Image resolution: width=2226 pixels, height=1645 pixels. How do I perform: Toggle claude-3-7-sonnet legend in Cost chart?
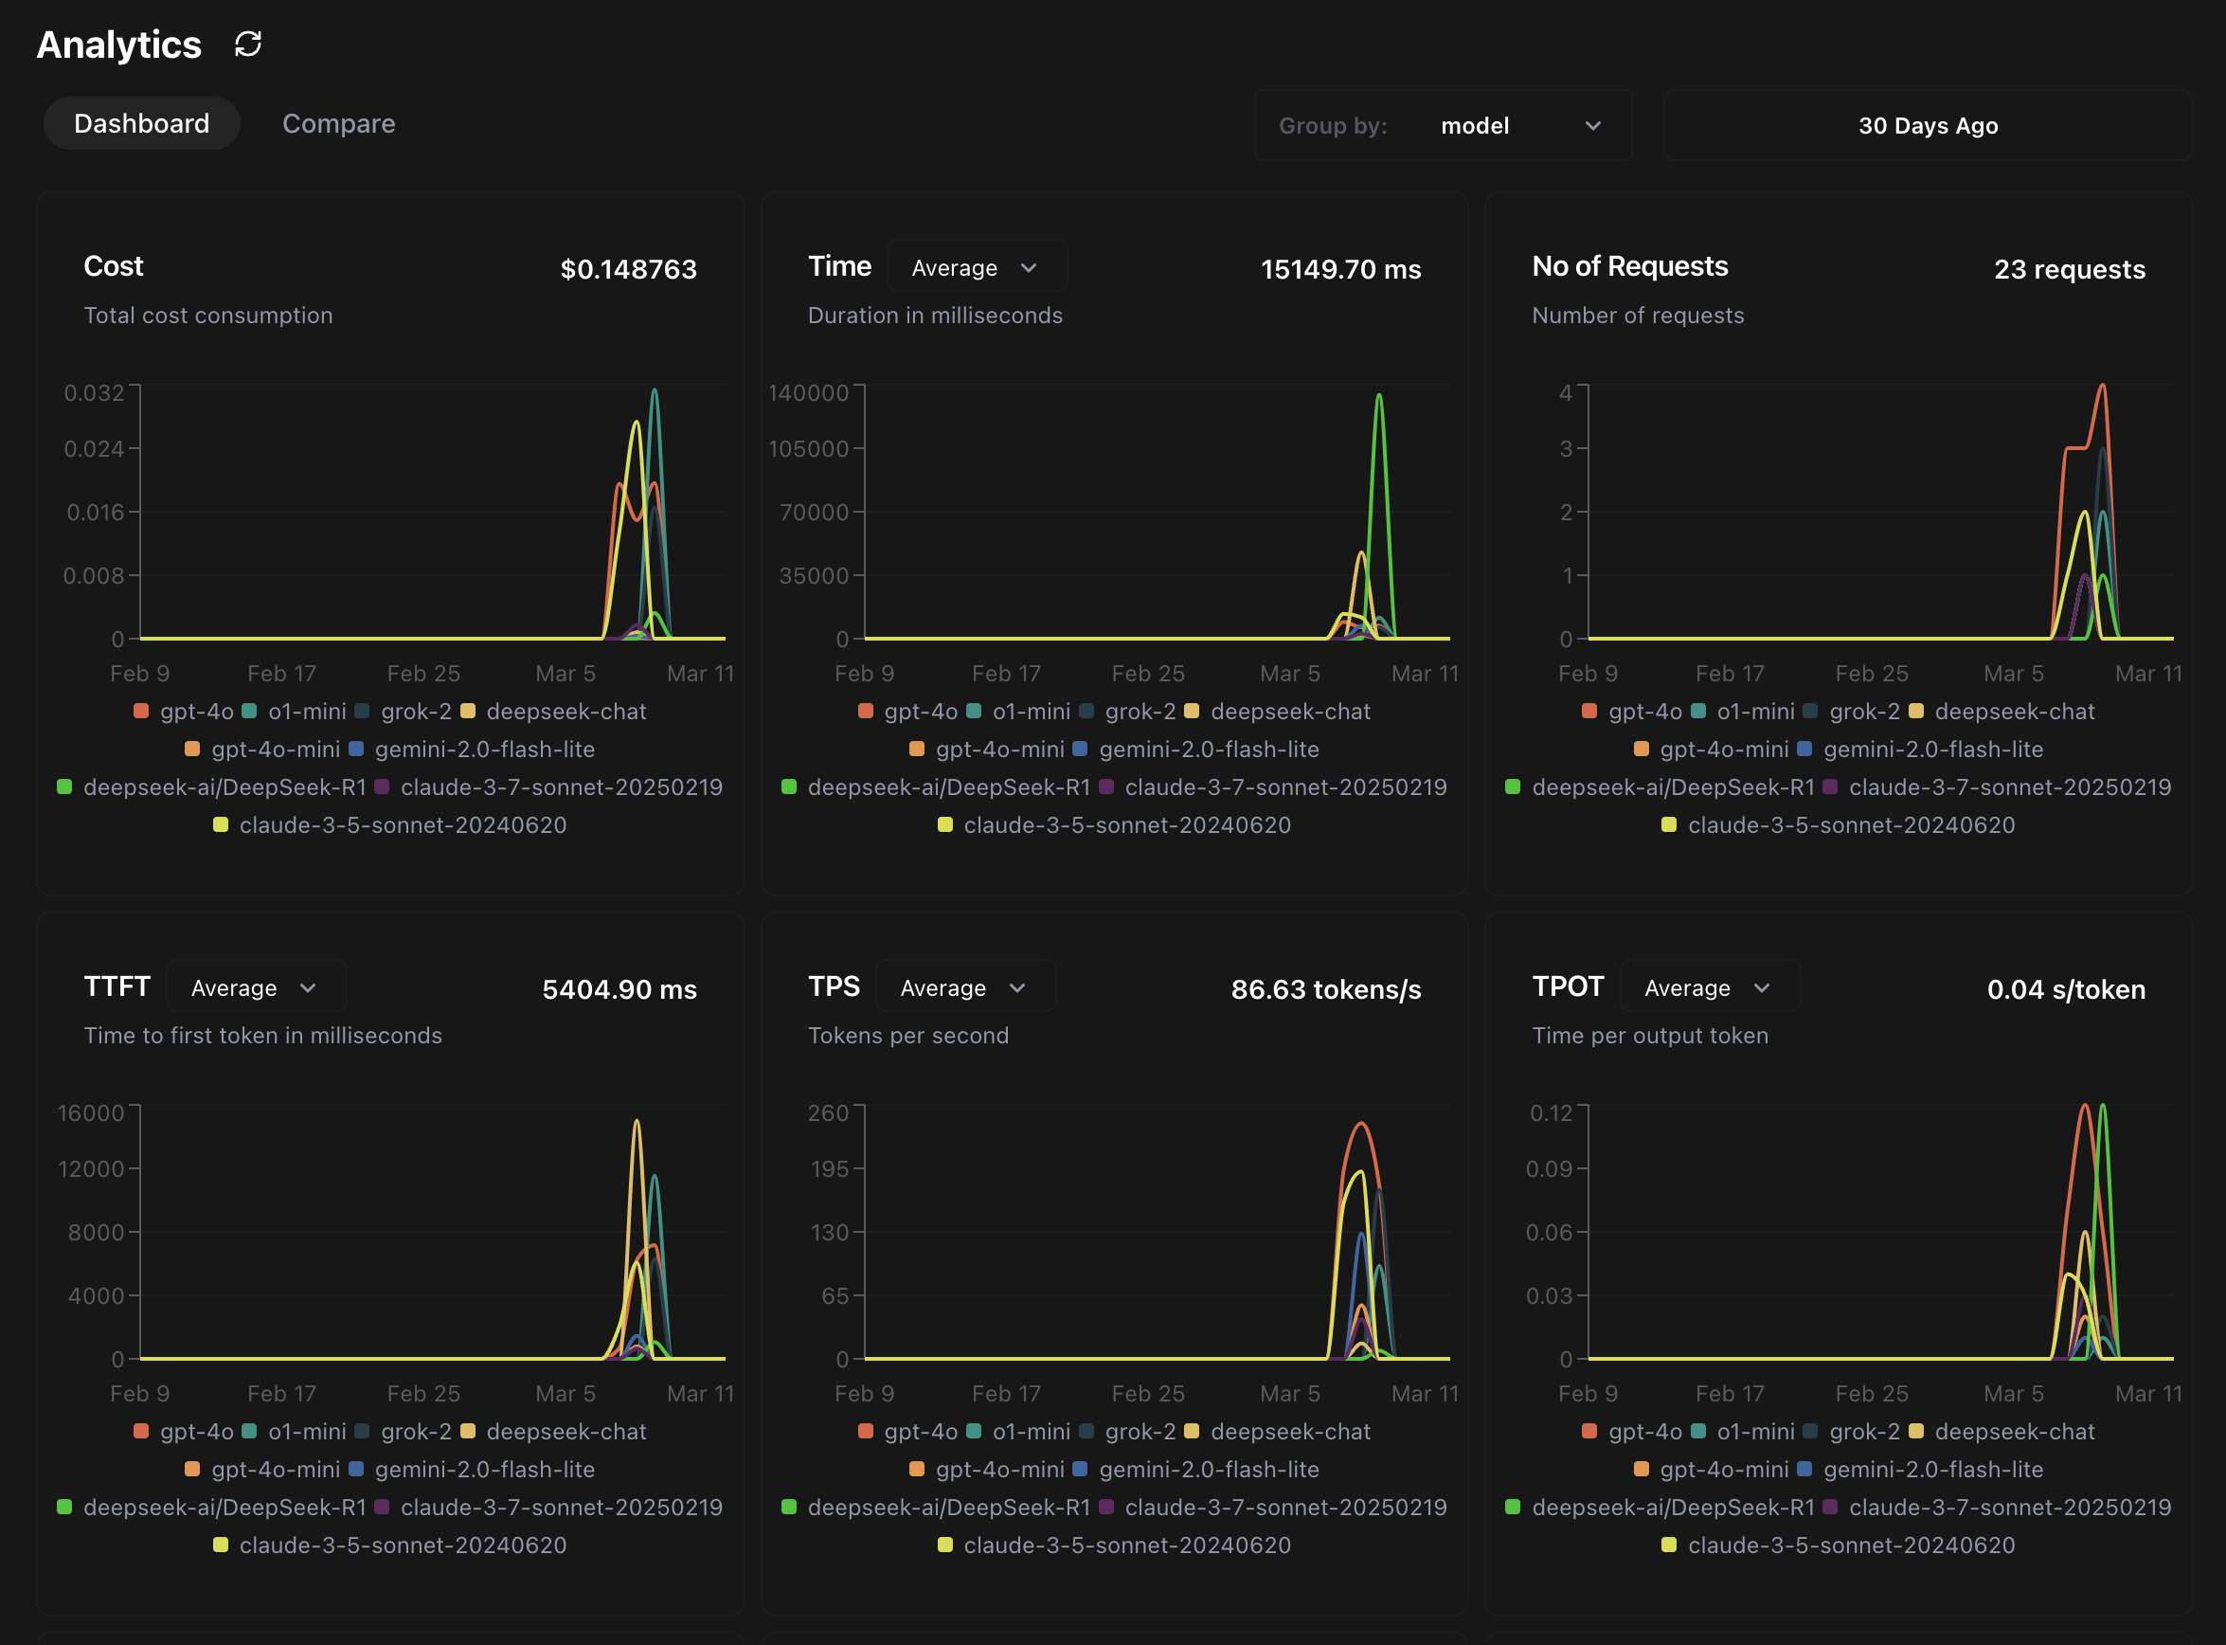[548, 786]
